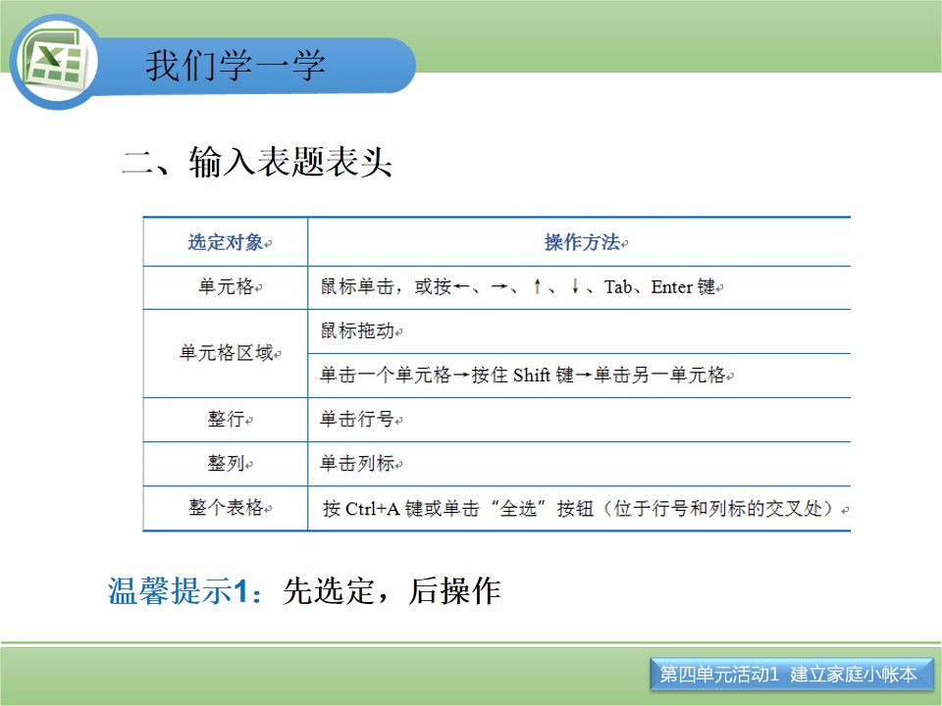
Task: Click the 二、输入表题表头 heading
Action: tap(258, 162)
